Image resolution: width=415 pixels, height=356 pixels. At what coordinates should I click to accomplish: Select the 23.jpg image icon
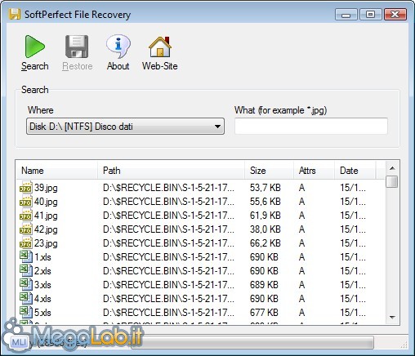pos(26,243)
